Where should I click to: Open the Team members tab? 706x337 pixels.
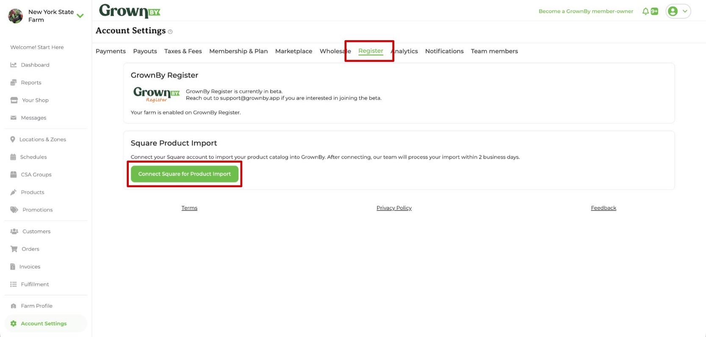(494, 51)
